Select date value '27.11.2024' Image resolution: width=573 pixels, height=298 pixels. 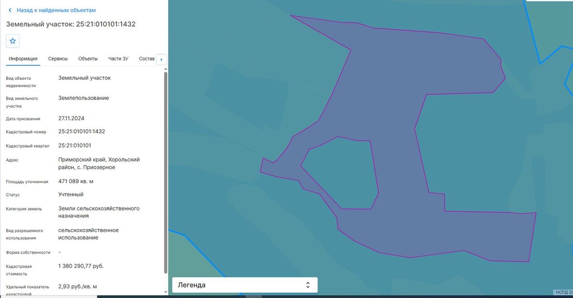click(71, 118)
